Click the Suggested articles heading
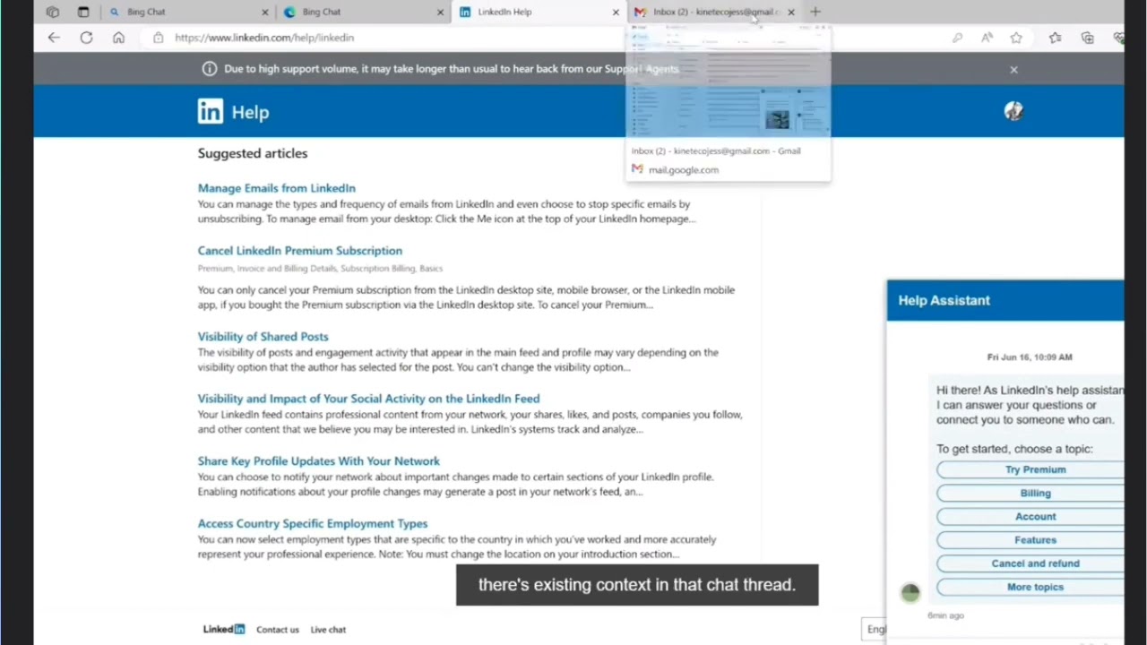Image resolution: width=1147 pixels, height=645 pixels. click(253, 153)
